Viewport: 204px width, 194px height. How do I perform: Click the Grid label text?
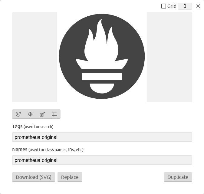point(172,6)
